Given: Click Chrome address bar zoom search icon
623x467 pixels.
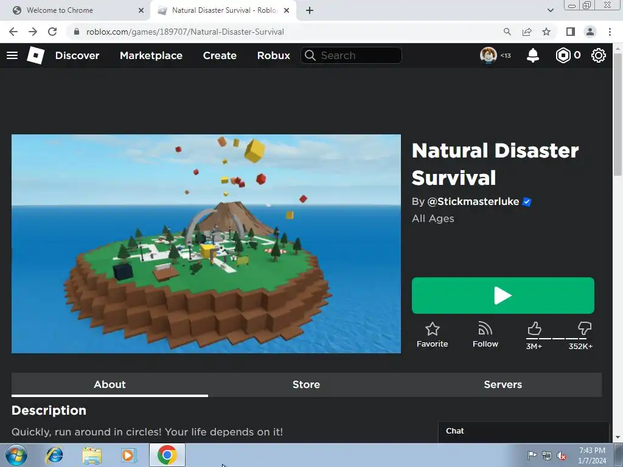Looking at the screenshot, I should 507,32.
